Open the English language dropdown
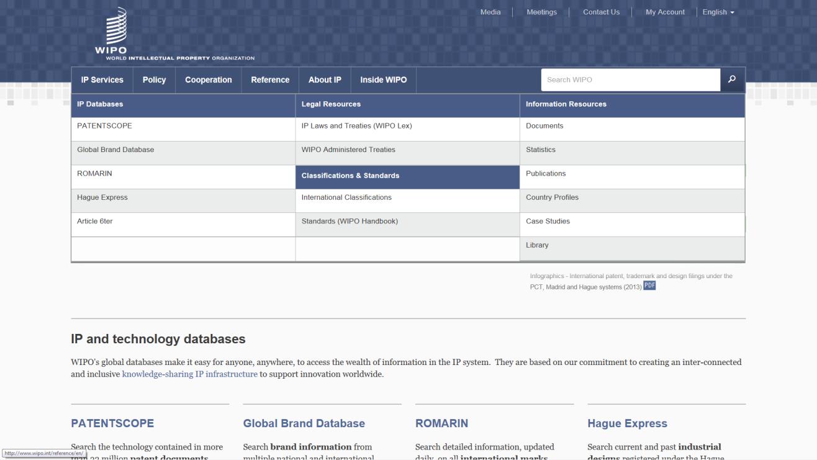Viewport: 817px width, 460px height. (x=718, y=12)
